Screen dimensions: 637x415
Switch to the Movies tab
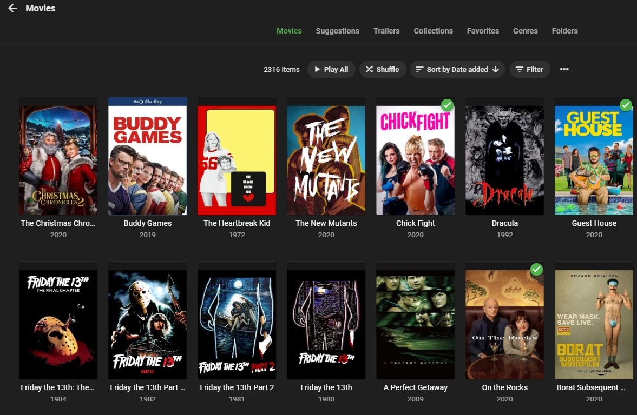pos(289,31)
